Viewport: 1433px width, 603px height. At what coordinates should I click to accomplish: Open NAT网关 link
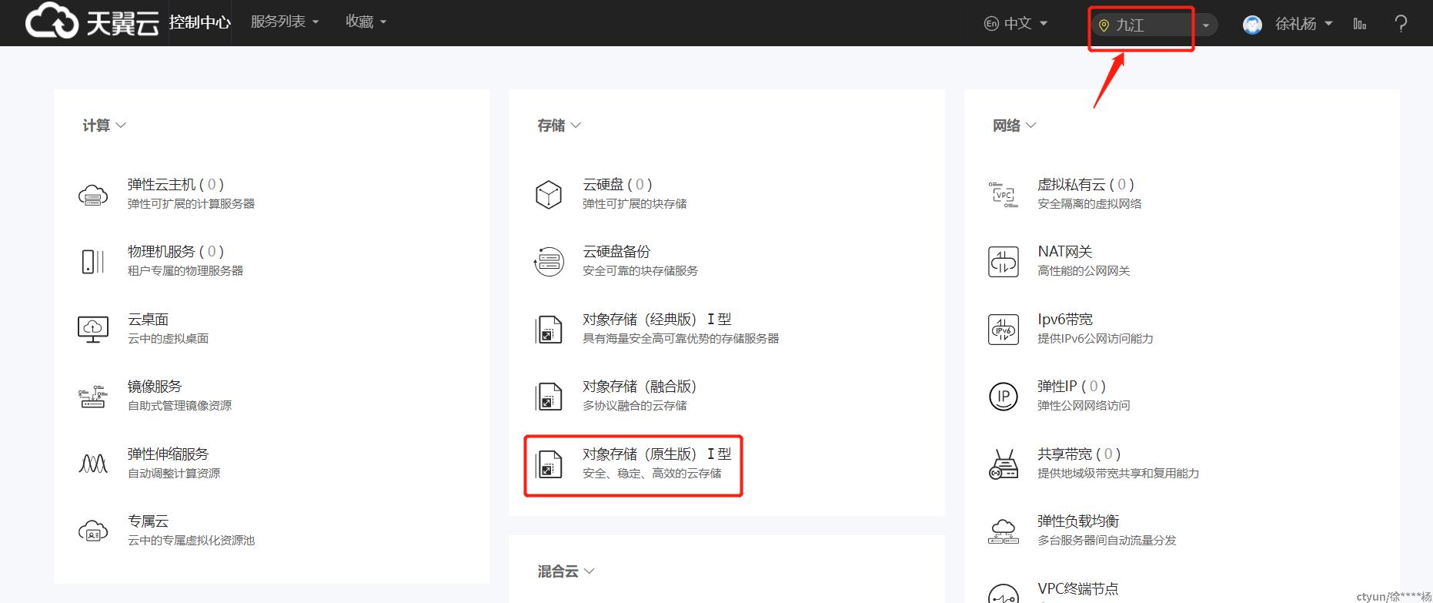point(1065,252)
